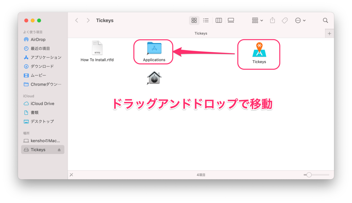Switch to gallery view
The height and width of the screenshot is (203, 352).
[231, 20]
